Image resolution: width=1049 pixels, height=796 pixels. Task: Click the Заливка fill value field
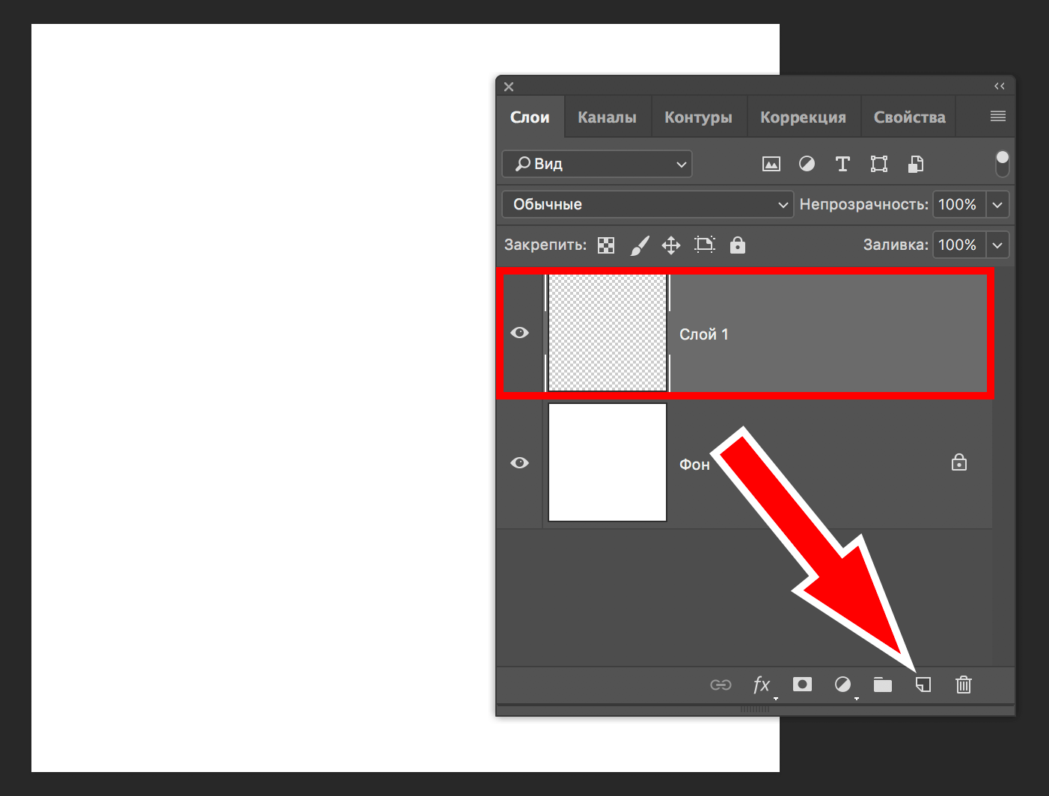tap(958, 245)
